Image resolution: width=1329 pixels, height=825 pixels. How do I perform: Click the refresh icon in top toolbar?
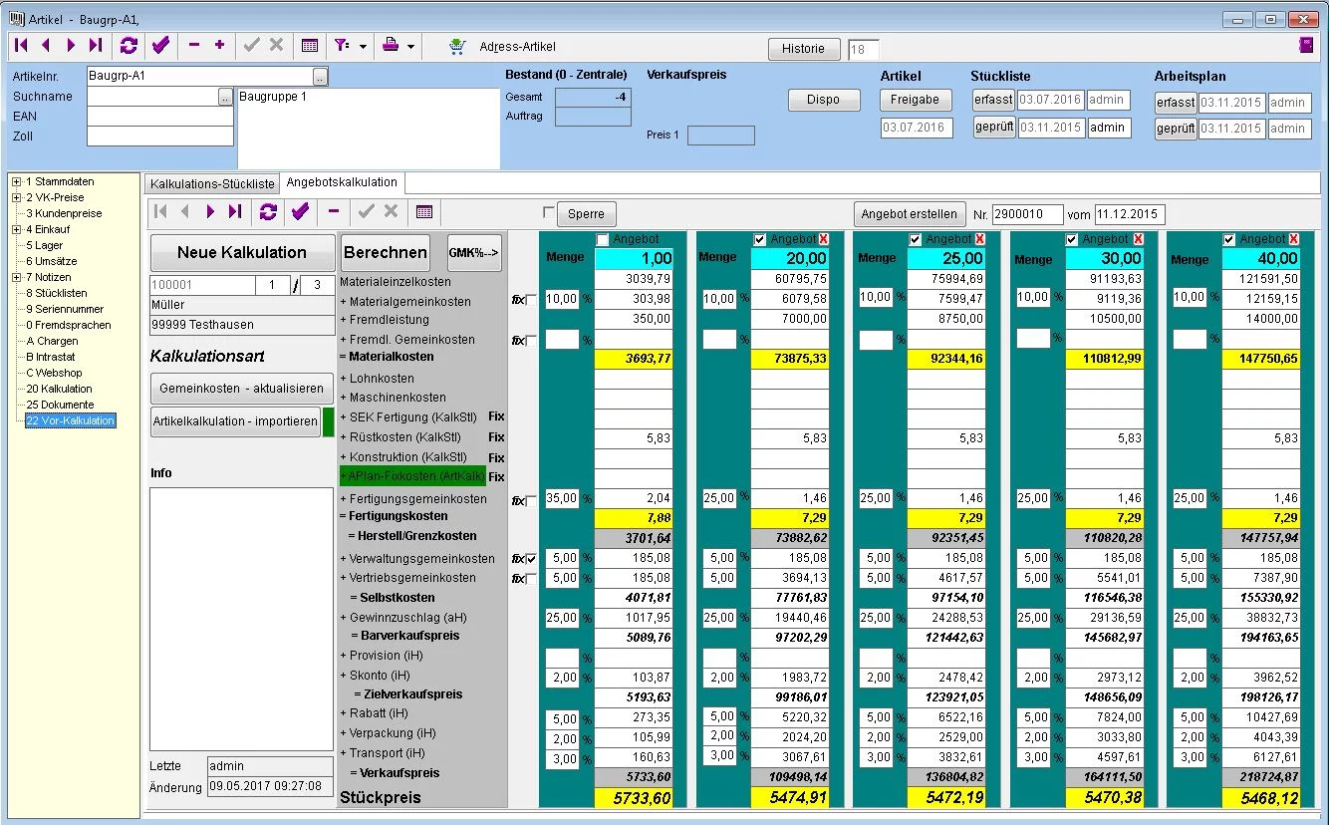[x=129, y=46]
